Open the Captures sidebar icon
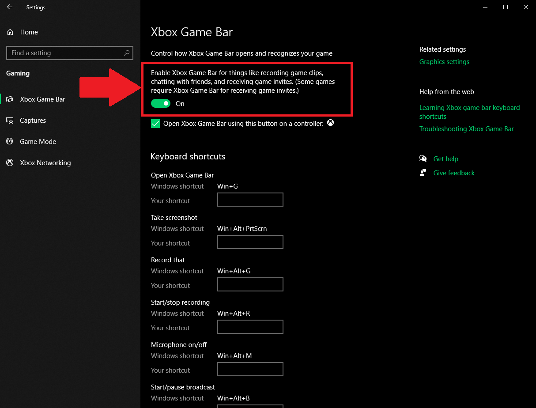This screenshot has width=536, height=408. 10,120
